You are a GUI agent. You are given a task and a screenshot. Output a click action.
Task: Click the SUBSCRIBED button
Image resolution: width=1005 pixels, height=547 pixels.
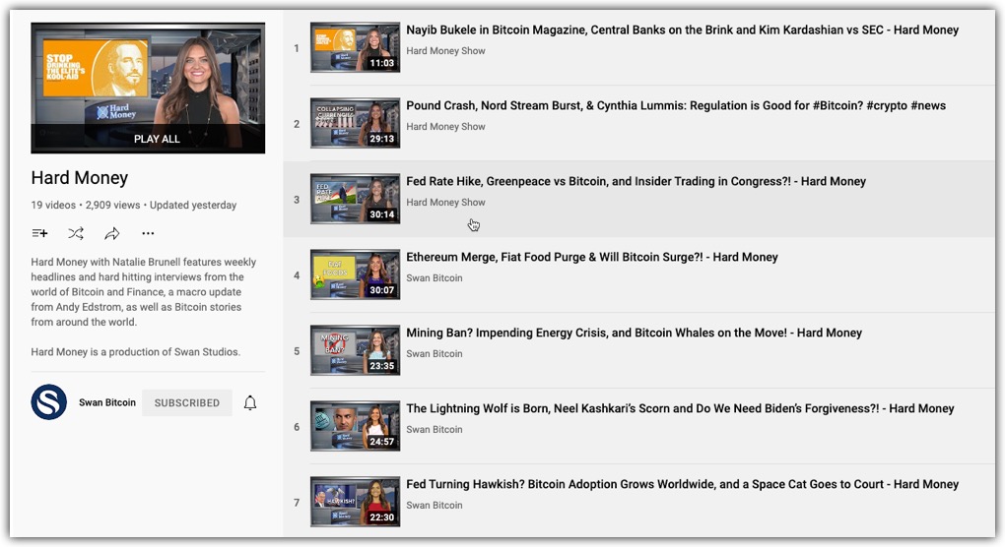pos(186,403)
